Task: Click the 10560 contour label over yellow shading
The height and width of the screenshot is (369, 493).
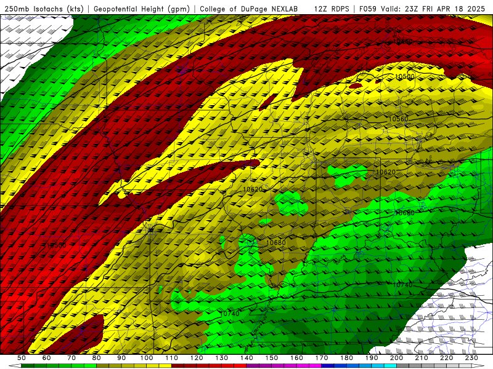Action: pos(398,119)
